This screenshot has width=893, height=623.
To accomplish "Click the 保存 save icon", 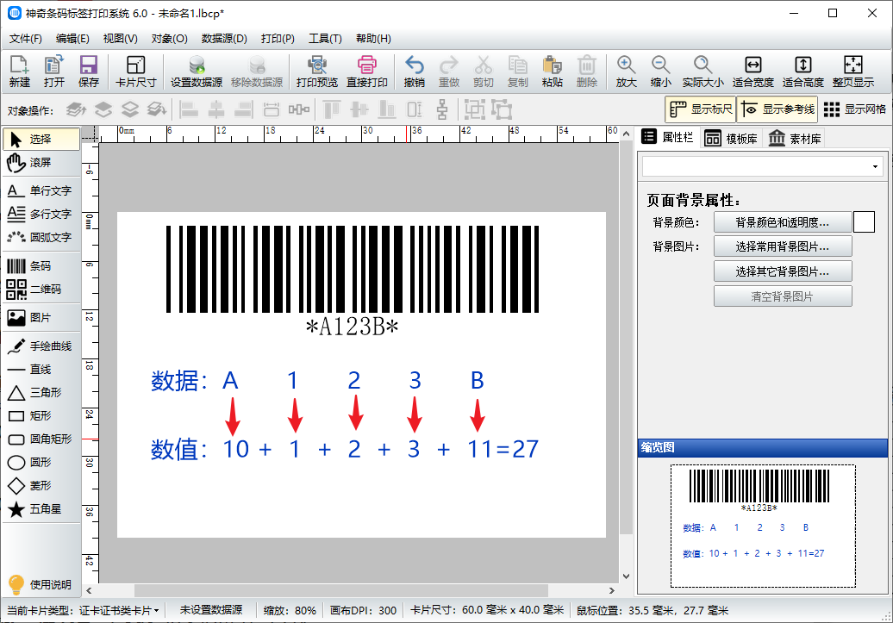I will [88, 72].
